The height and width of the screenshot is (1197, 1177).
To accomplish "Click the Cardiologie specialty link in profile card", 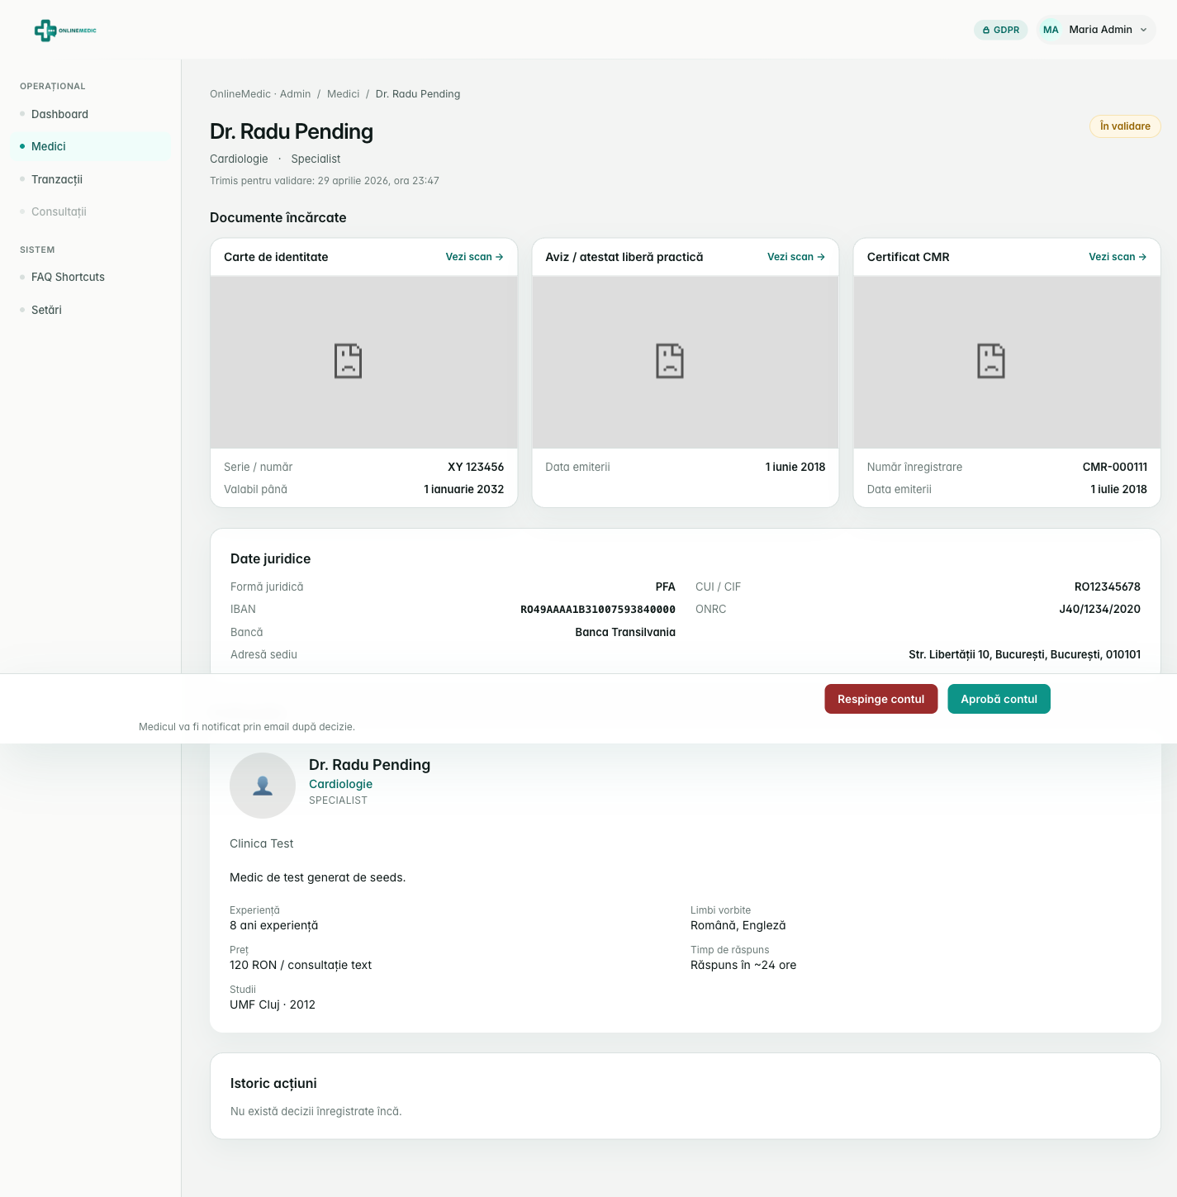I will pos(340,784).
